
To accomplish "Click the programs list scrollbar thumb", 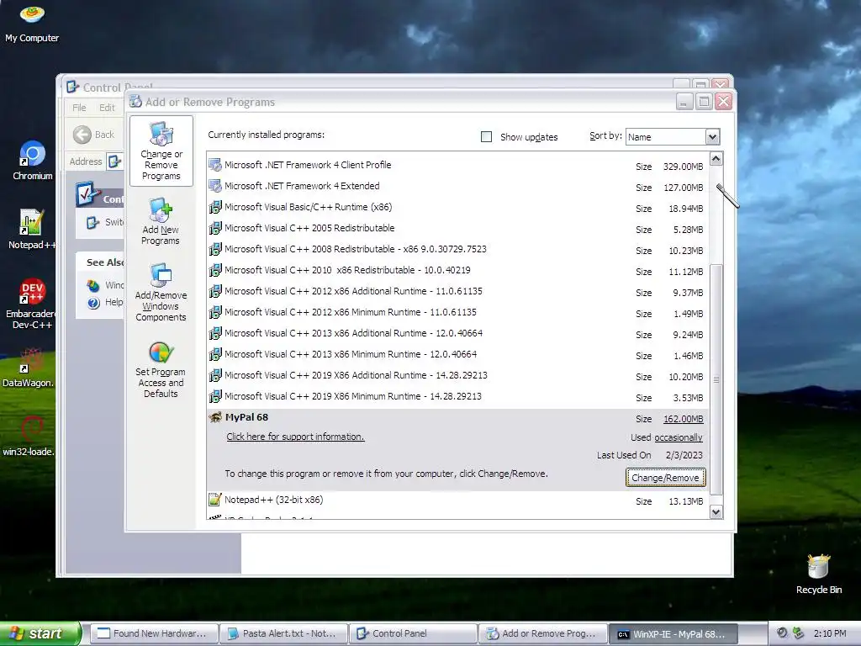I will pyautogui.click(x=716, y=379).
